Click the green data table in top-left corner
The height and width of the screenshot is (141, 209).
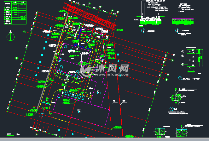click(15, 13)
